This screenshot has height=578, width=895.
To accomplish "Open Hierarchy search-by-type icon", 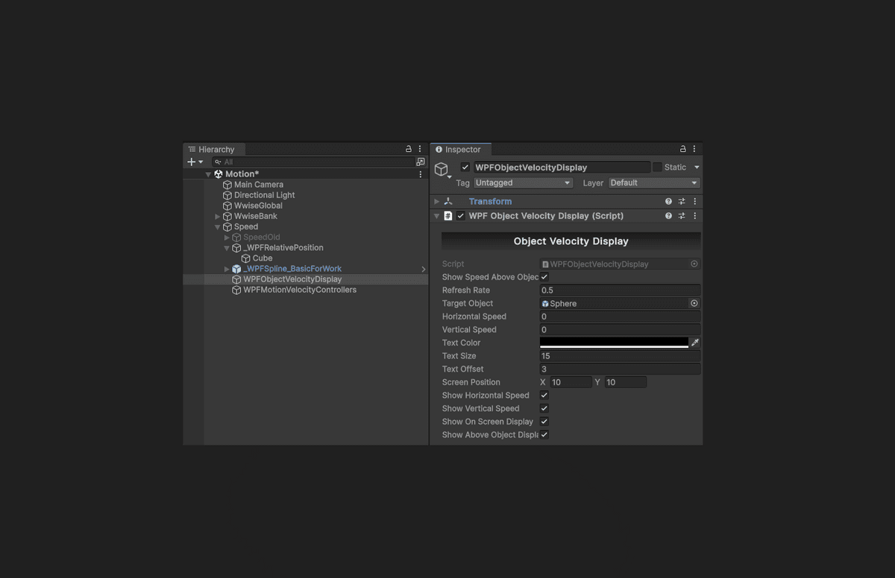I will click(421, 162).
